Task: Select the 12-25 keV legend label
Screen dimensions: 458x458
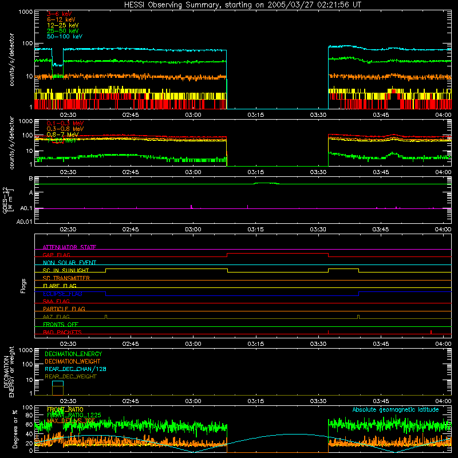Action: click(62, 25)
